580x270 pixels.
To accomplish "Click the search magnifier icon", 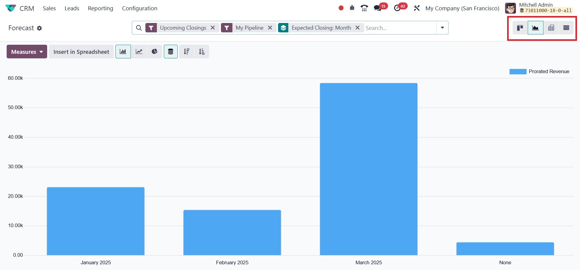I will pos(139,28).
